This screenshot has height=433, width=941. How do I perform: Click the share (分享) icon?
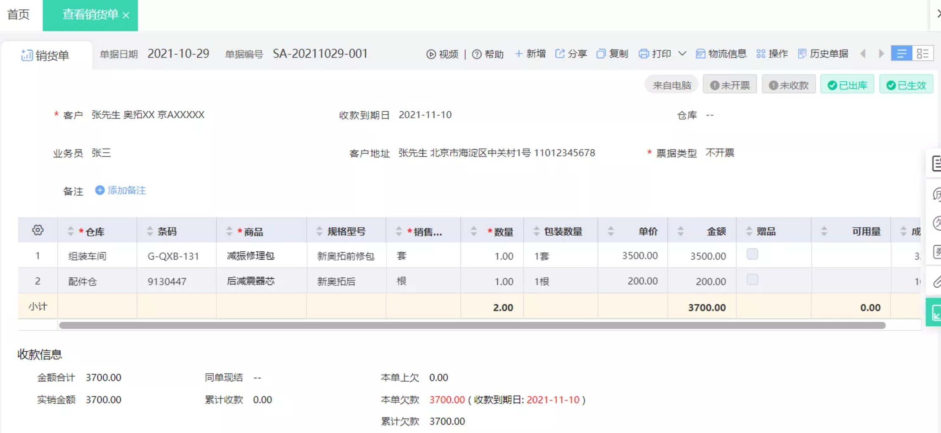point(560,54)
